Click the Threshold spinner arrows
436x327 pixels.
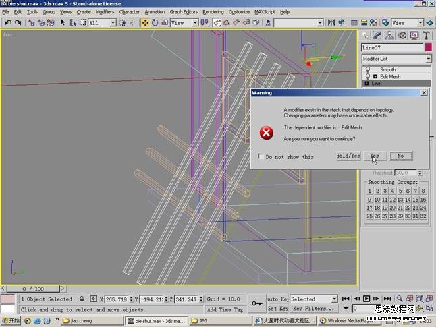point(420,173)
